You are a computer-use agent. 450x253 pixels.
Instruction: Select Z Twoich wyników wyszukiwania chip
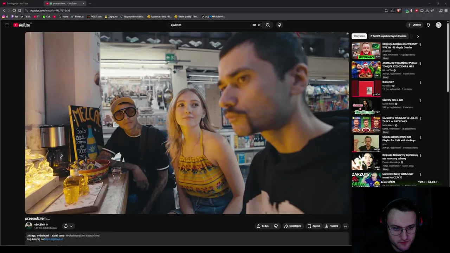point(388,36)
